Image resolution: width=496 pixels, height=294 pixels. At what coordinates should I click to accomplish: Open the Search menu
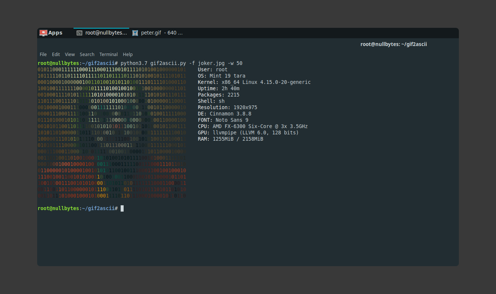pos(87,54)
